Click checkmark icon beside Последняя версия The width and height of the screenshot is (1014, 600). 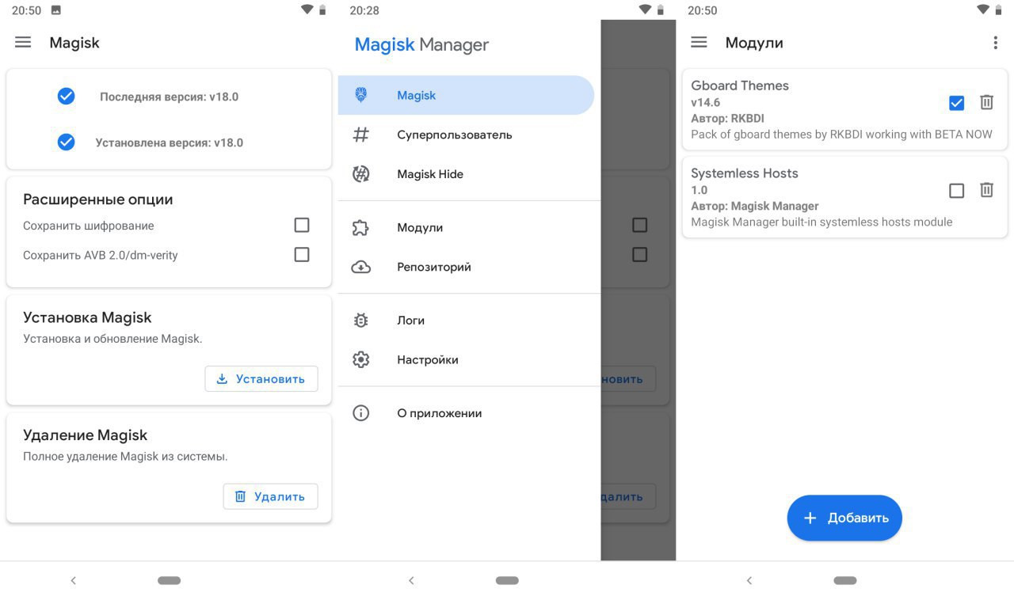[x=66, y=96]
